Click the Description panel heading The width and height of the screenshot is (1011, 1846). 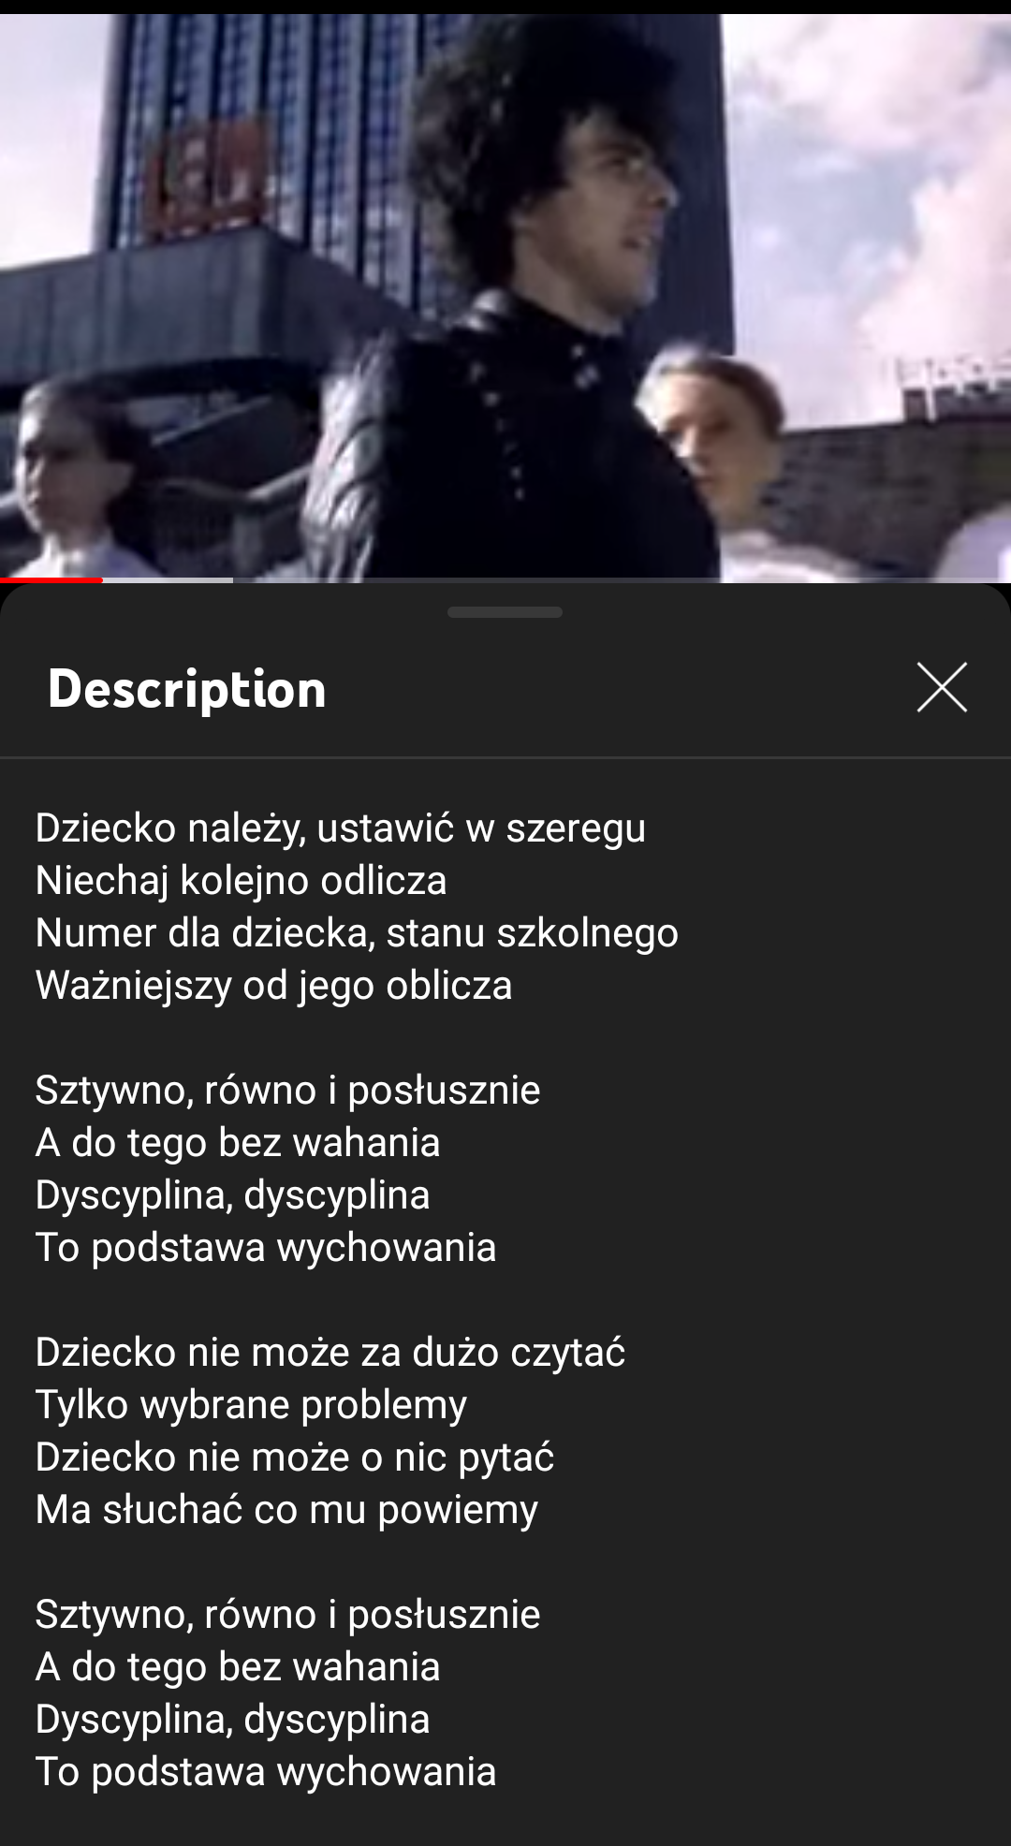pyautogui.click(x=187, y=689)
